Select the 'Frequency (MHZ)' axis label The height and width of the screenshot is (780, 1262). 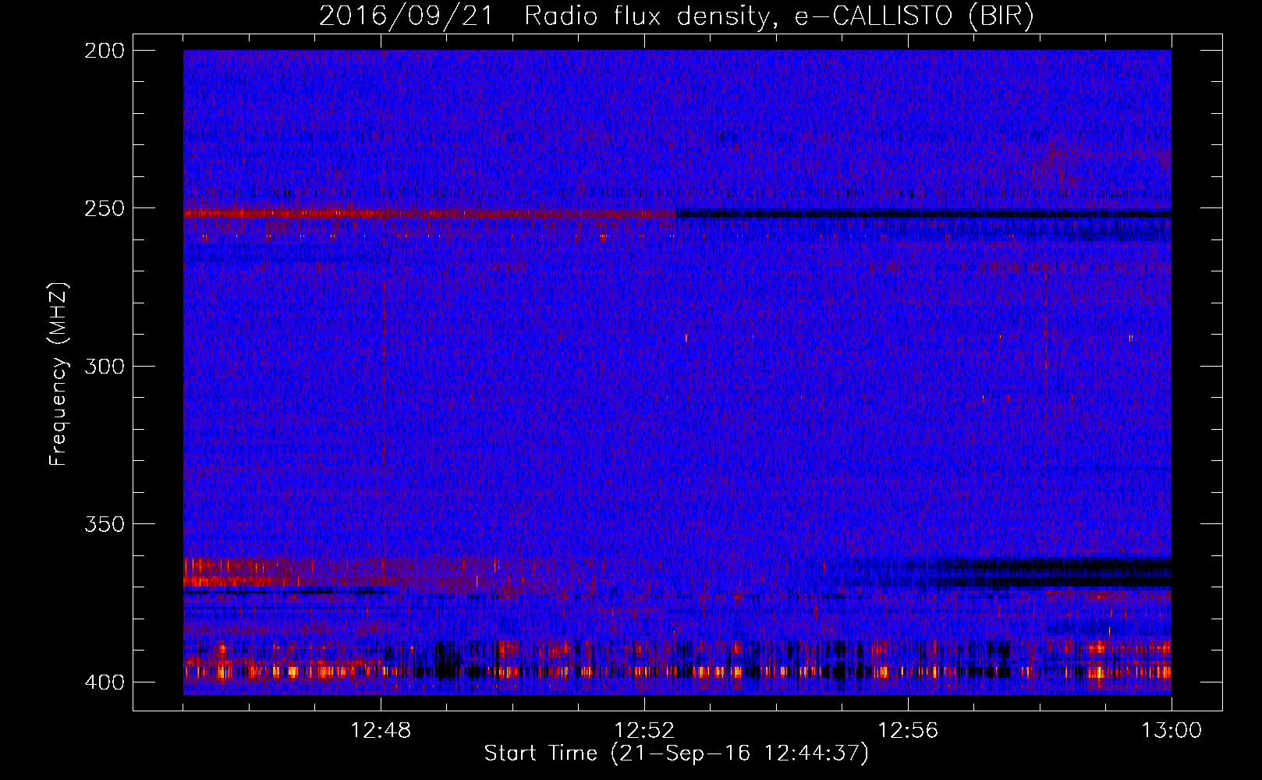coord(58,374)
